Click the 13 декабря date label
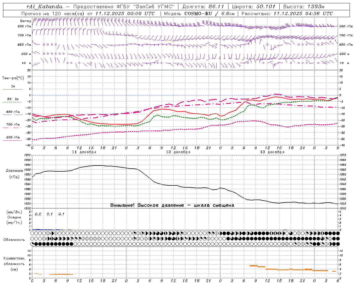Image resolution: width=354 pixels, height=283 pixels. point(272,152)
